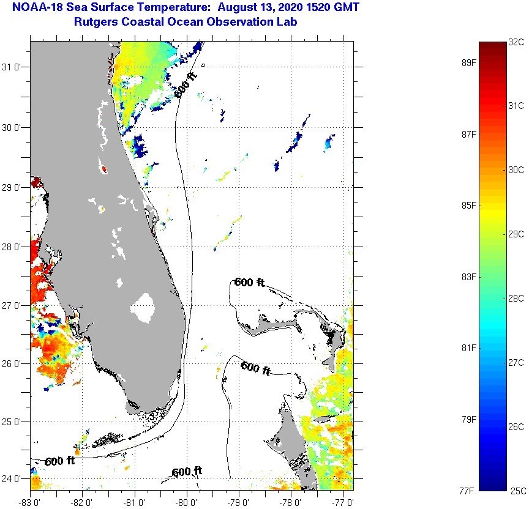The height and width of the screenshot is (509, 529).
Task: Select the 89F label beside the color bar
Action: [469, 63]
